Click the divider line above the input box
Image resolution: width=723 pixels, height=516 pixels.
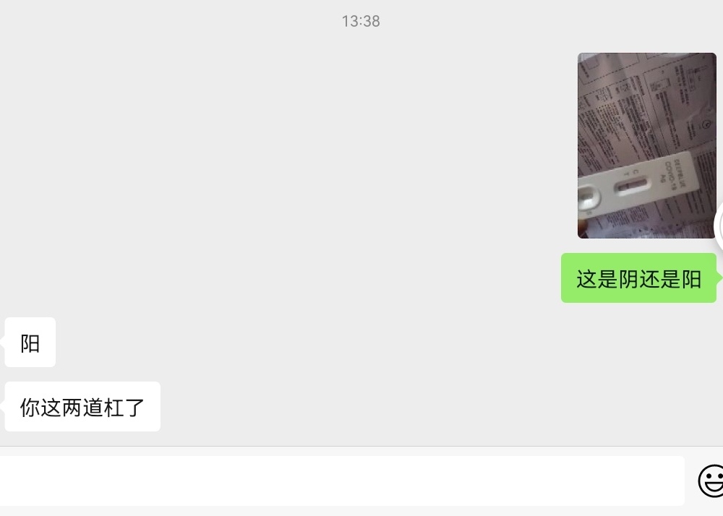(x=361, y=446)
